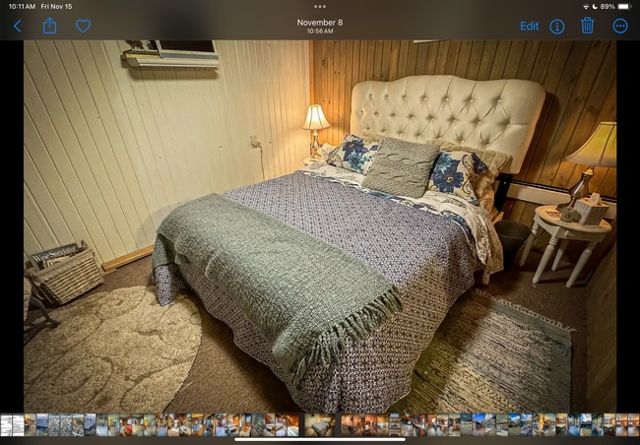Open the multitasking three-dot menu at top

click(320, 6)
